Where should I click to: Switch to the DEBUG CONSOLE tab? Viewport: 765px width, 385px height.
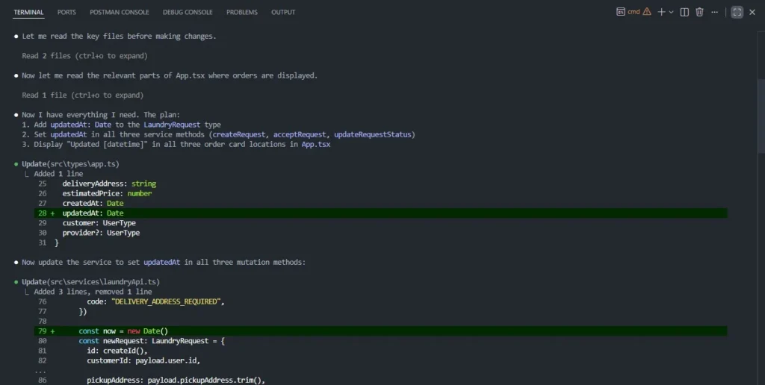pos(188,12)
